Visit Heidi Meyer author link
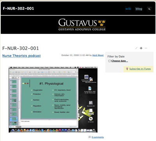The image size is (156, 141). 98,55
